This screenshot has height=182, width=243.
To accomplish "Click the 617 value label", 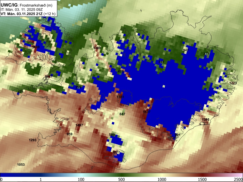I will tap(122, 114).
